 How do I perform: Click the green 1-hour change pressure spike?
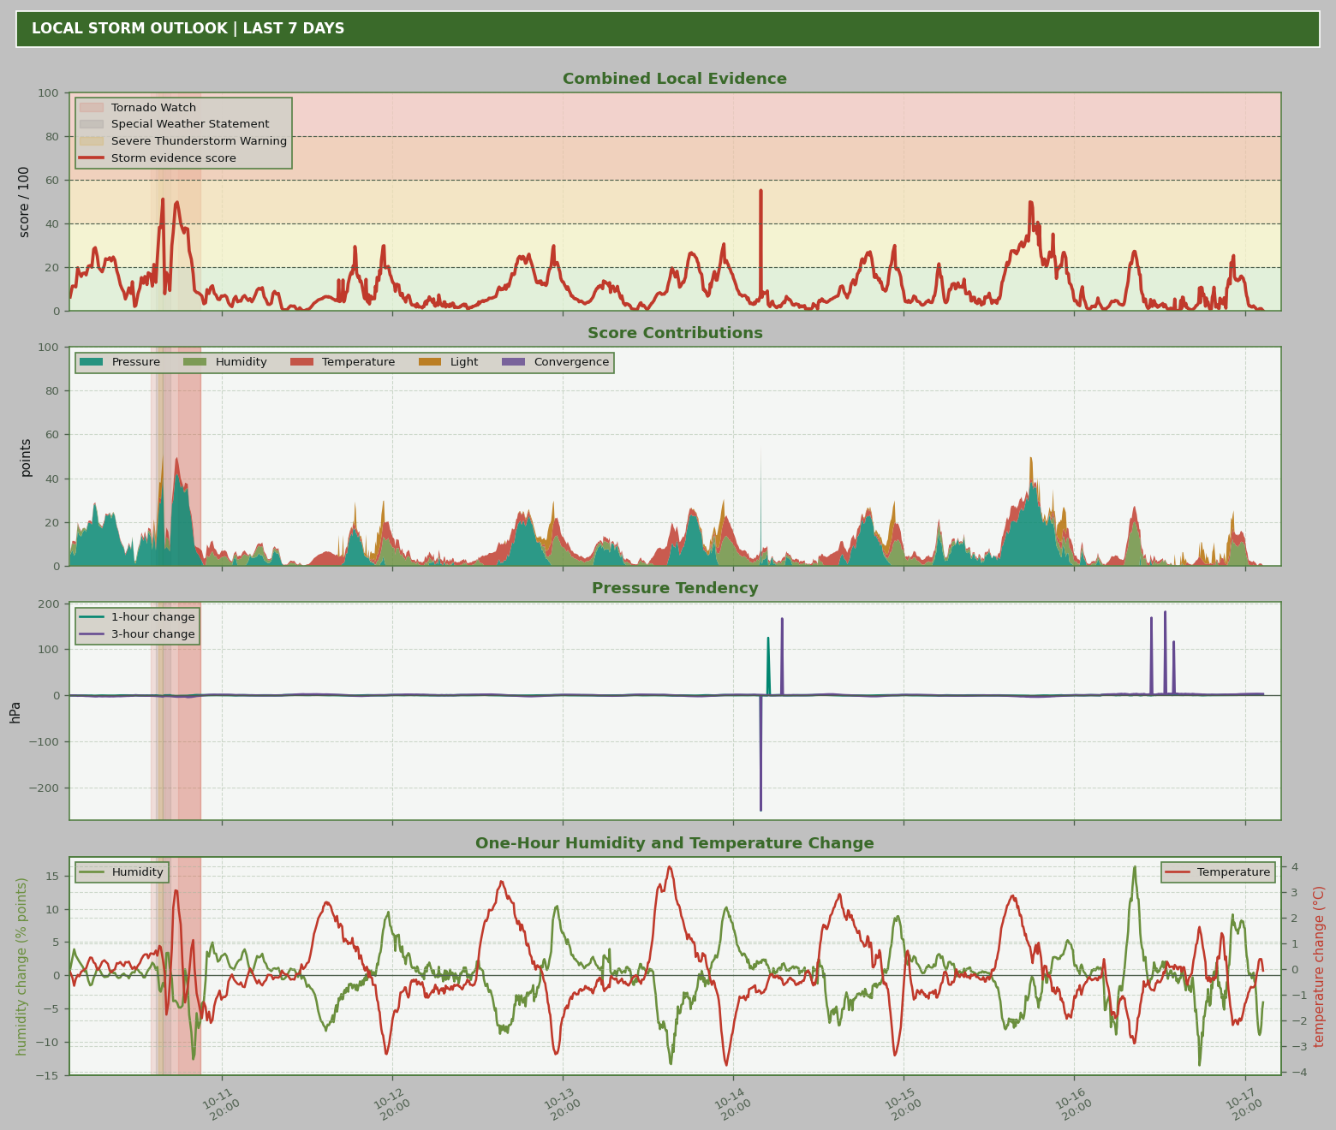click(768, 666)
